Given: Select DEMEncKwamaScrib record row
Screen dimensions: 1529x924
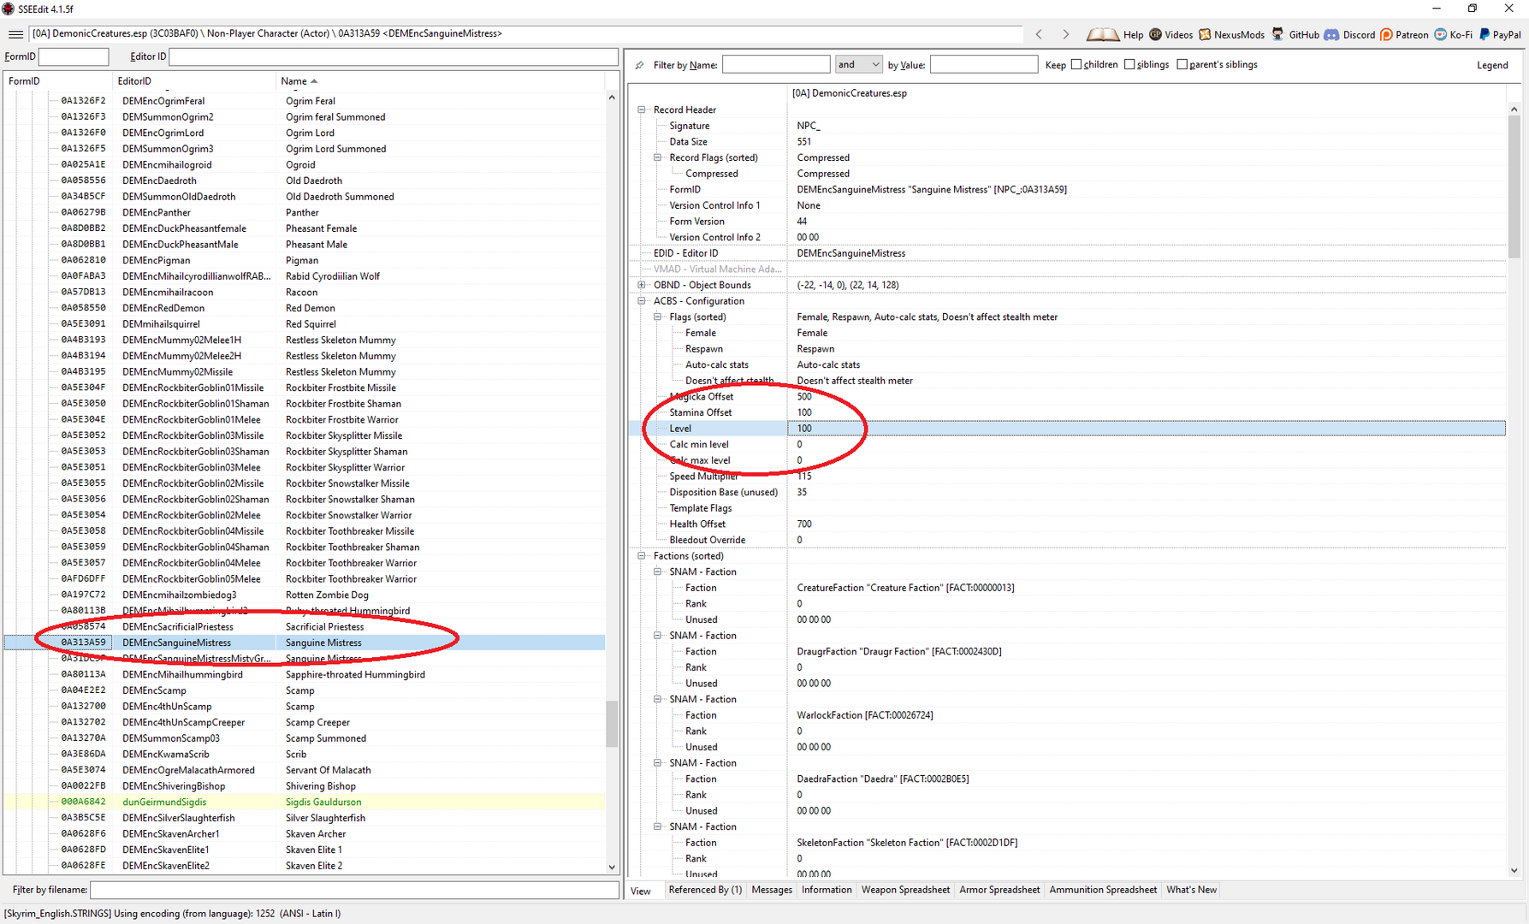Looking at the screenshot, I should pos(305,754).
